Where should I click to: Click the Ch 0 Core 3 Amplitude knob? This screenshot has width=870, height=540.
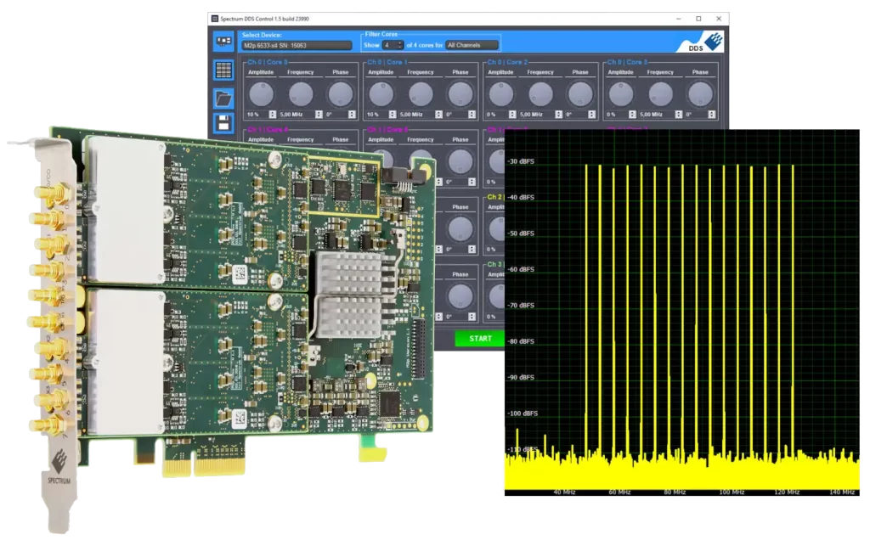621,93
